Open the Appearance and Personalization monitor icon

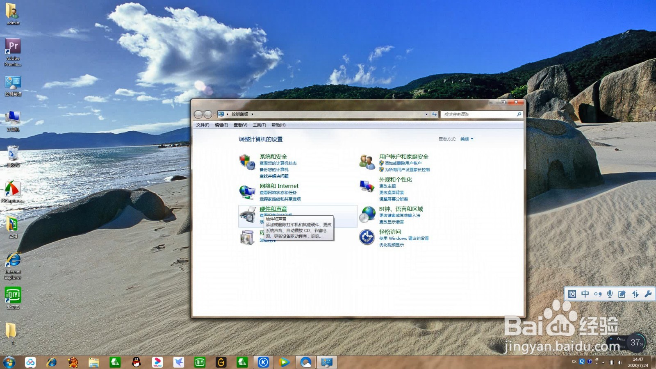(367, 186)
